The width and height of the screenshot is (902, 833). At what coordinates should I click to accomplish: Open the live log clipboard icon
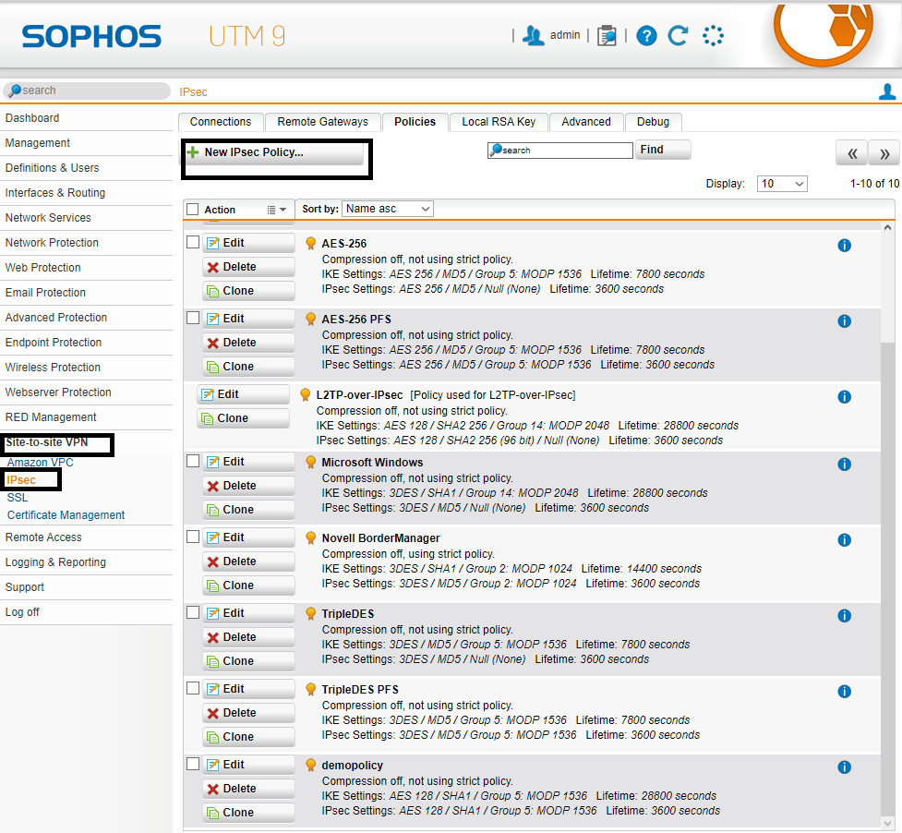coord(607,36)
